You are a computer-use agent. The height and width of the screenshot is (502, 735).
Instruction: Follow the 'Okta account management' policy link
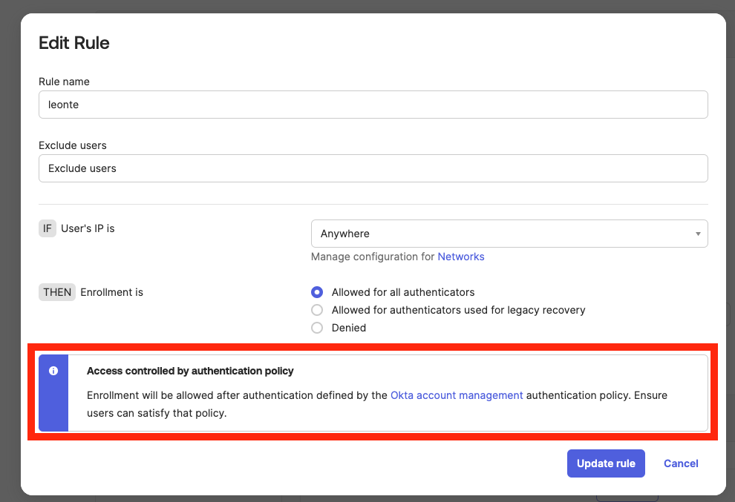457,395
